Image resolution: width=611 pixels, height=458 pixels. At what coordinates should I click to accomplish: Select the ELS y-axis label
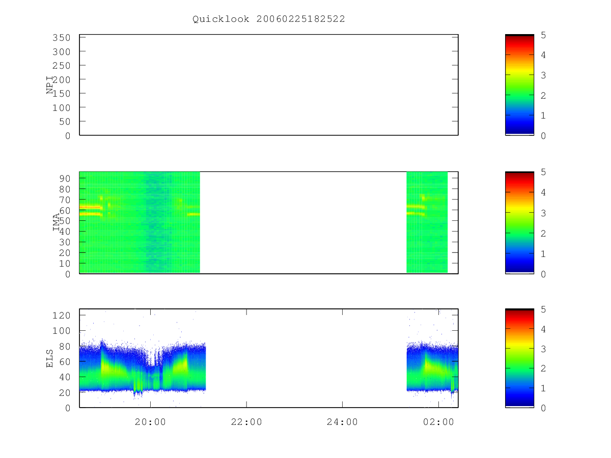point(50,358)
